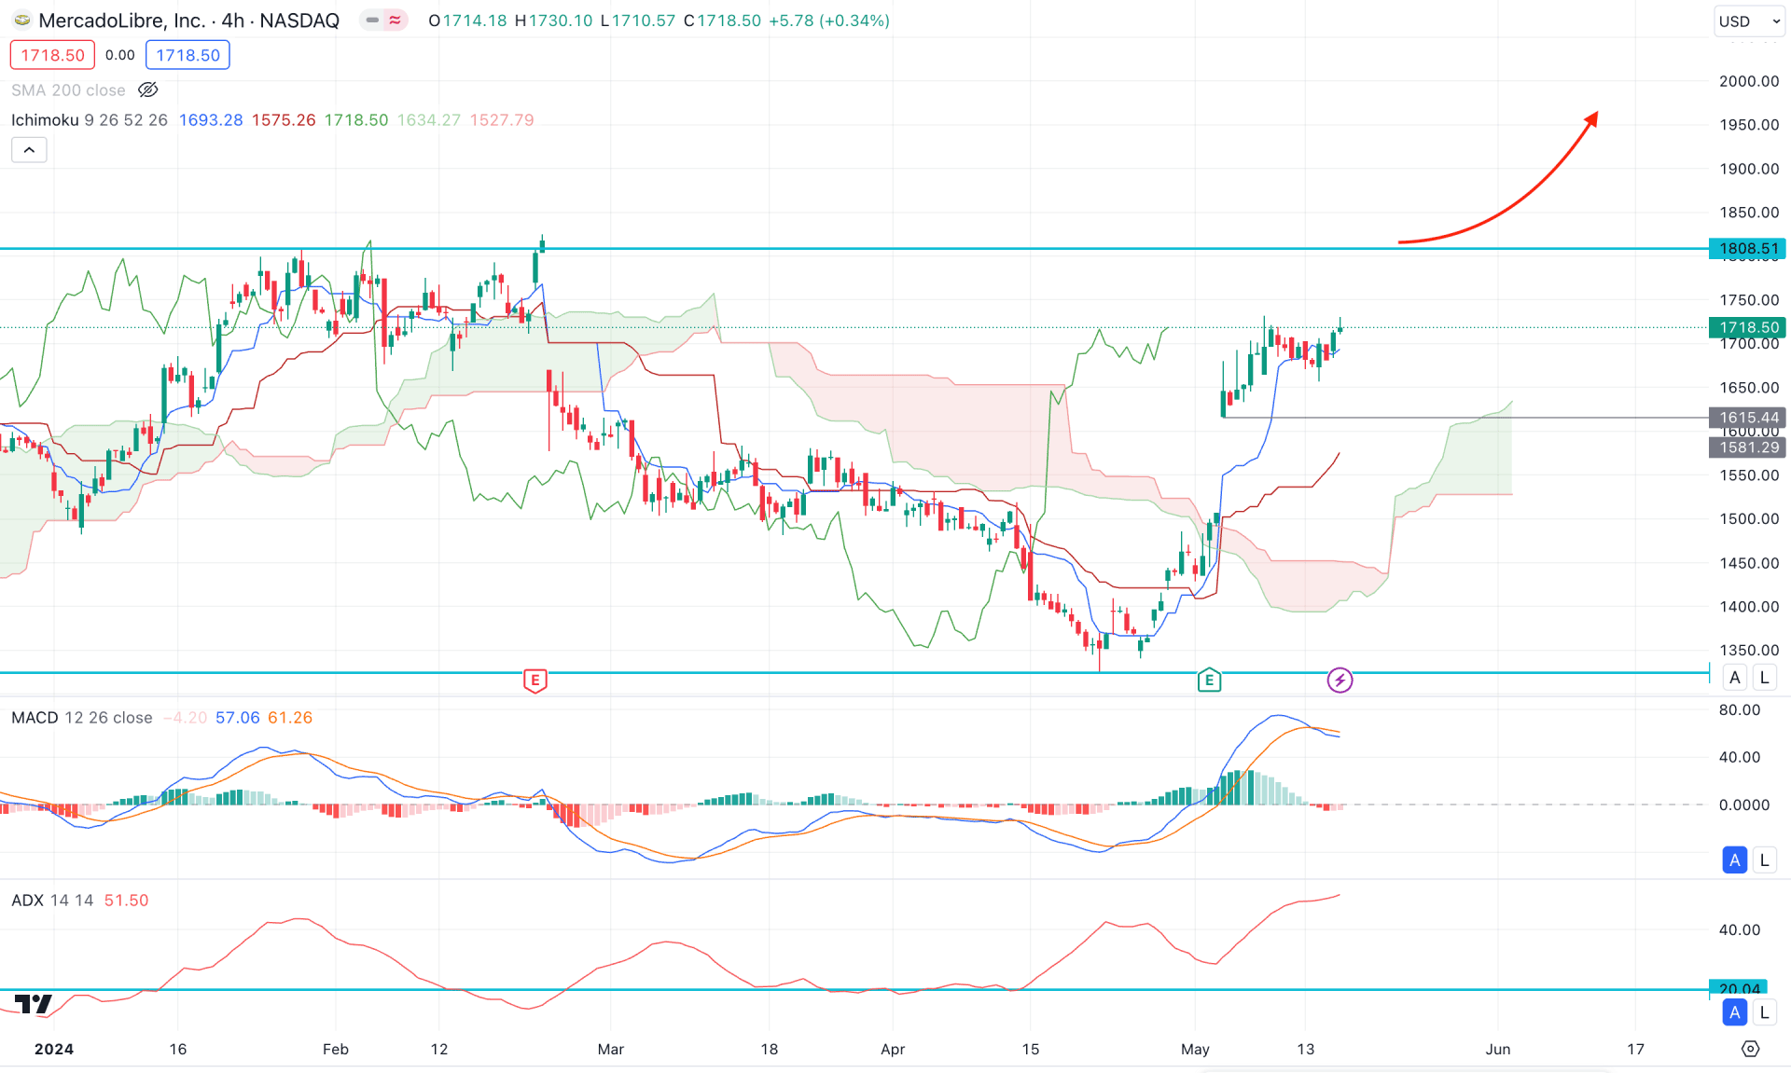Click ADX value 51.50 in legend

tap(126, 901)
